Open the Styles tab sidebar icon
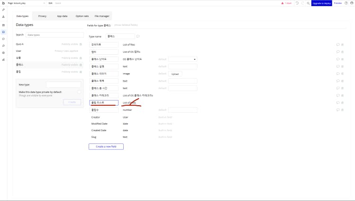355x201 pixels. coord(3,39)
